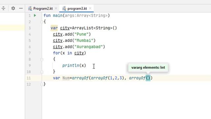Viewport: 211px width, 119px height.
Task: Click the "for" keyword on line 7
Action: click(x=56, y=53)
